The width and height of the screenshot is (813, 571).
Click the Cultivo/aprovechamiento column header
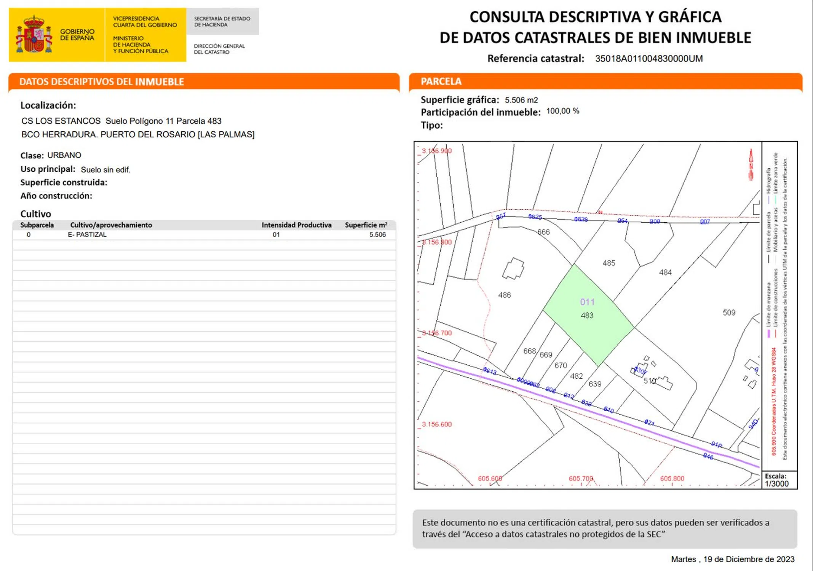(111, 225)
